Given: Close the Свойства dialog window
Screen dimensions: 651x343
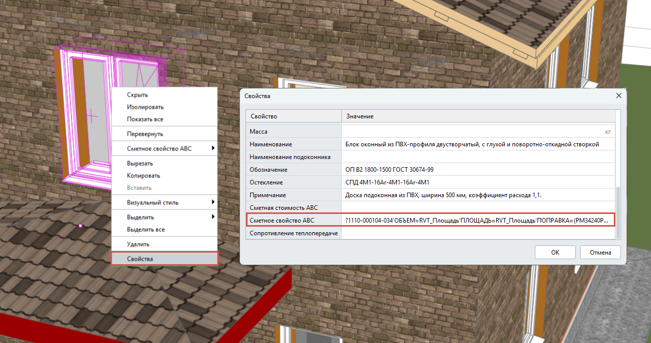Looking at the screenshot, I should 618,96.
